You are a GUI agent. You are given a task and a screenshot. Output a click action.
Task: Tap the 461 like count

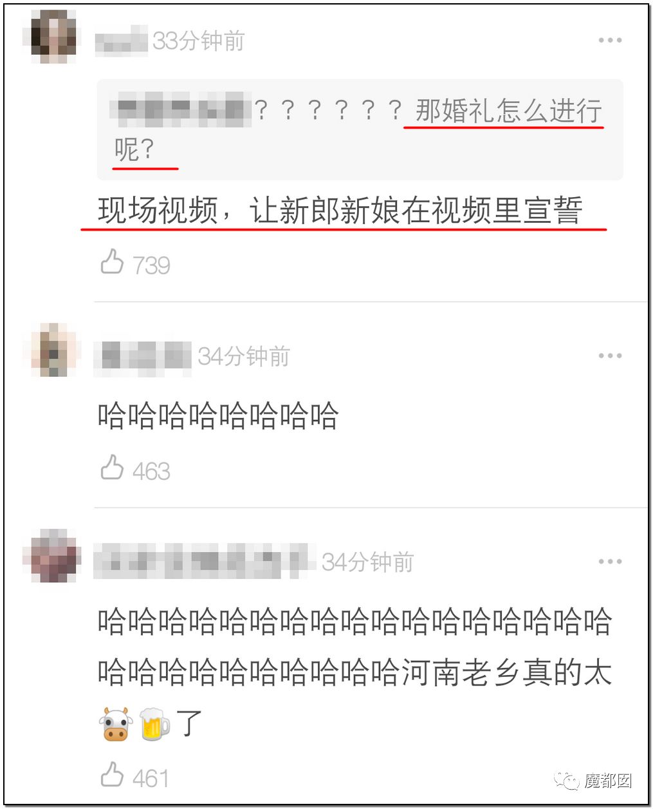[x=151, y=778]
